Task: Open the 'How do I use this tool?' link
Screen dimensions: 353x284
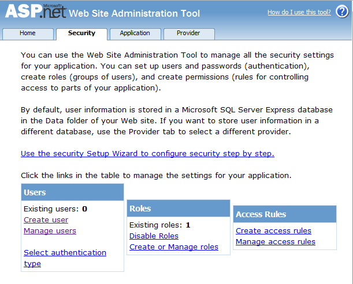Action: [299, 12]
